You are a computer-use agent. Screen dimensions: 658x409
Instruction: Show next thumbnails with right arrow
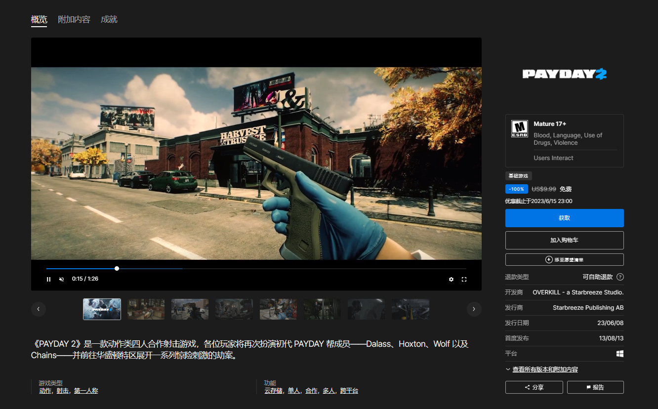(x=474, y=309)
